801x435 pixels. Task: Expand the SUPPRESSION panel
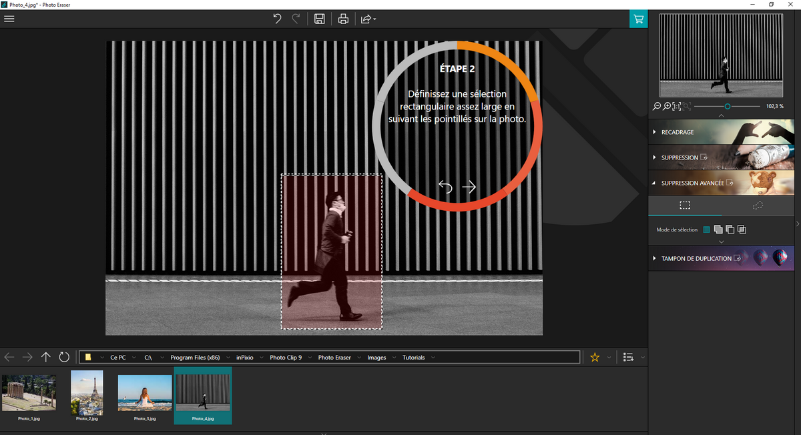coord(679,157)
